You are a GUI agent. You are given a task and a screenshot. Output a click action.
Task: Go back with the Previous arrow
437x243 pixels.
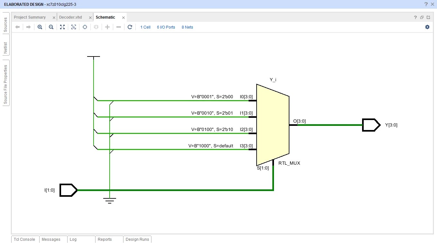click(18, 27)
